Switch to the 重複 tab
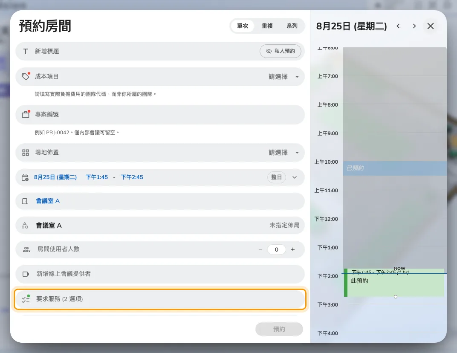This screenshot has height=353, width=457. pyautogui.click(x=267, y=26)
